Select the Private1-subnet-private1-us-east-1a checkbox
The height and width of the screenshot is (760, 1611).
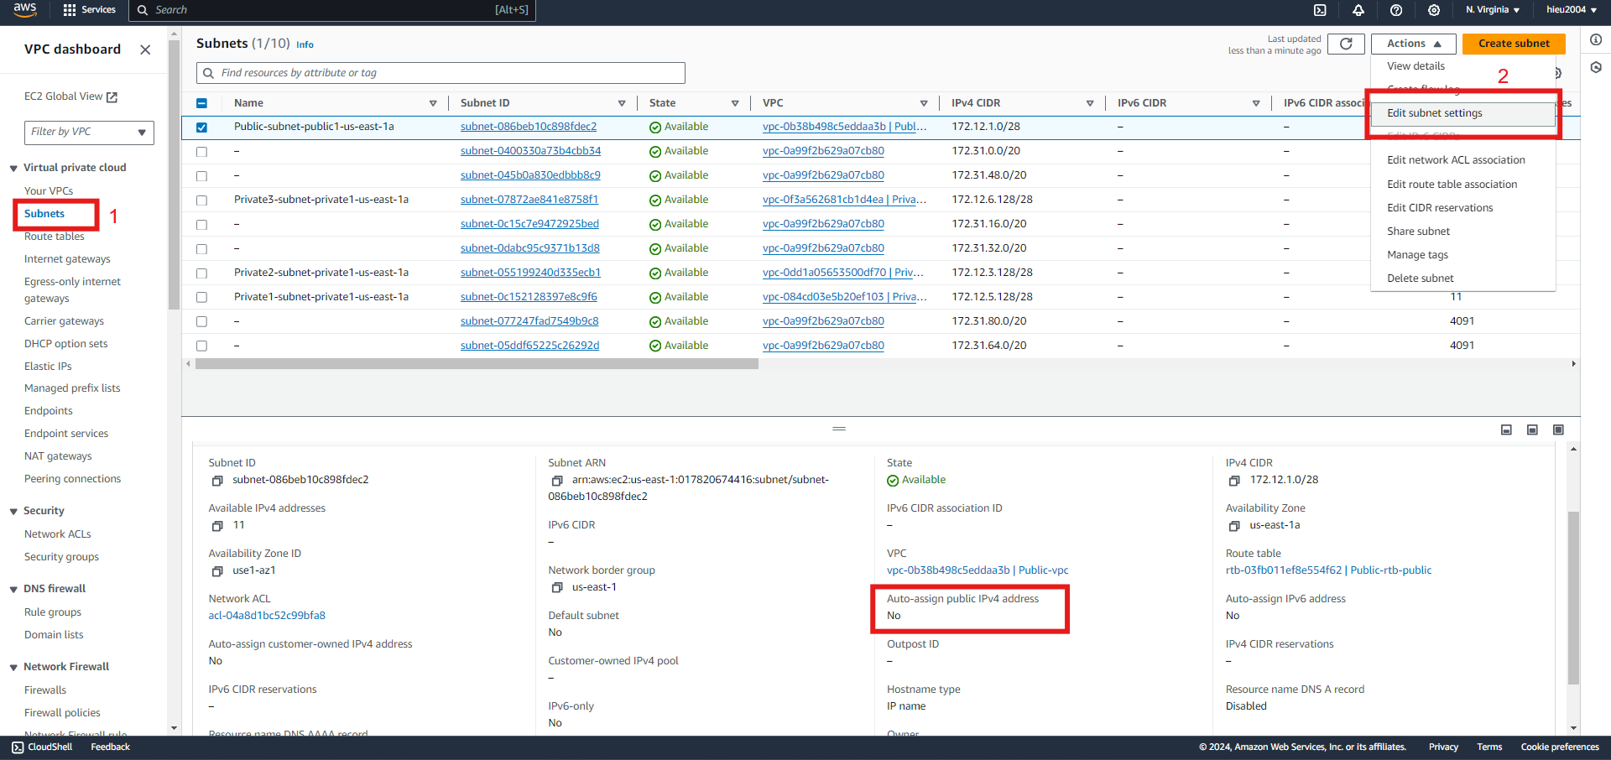(x=201, y=298)
